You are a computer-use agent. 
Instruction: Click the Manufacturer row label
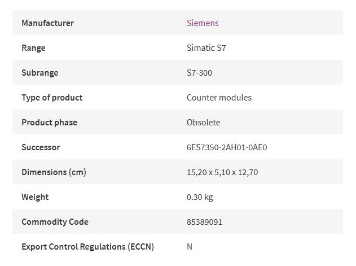(x=48, y=23)
